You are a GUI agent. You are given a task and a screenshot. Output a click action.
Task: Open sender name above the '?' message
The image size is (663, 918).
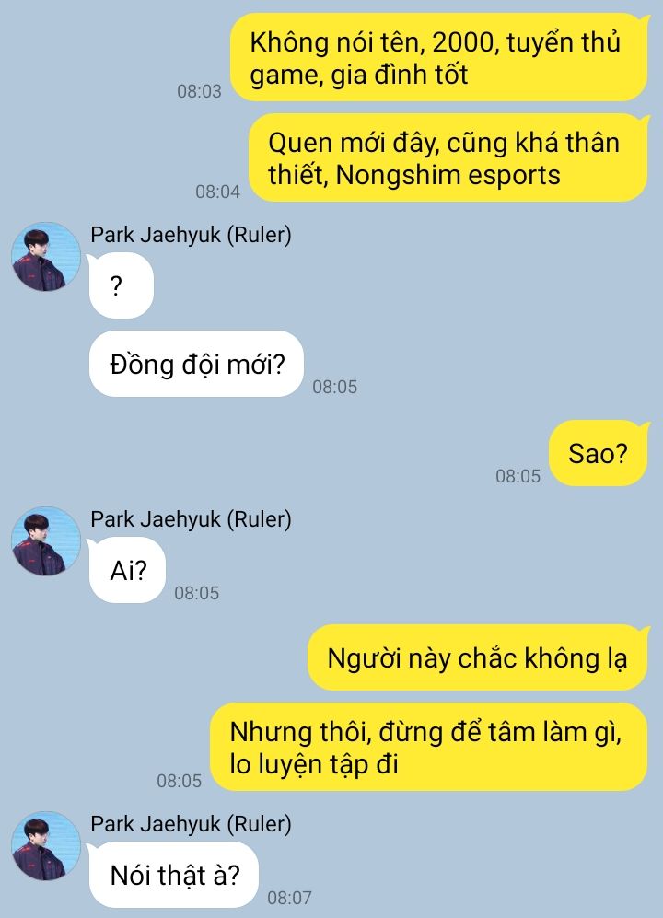[x=191, y=235]
